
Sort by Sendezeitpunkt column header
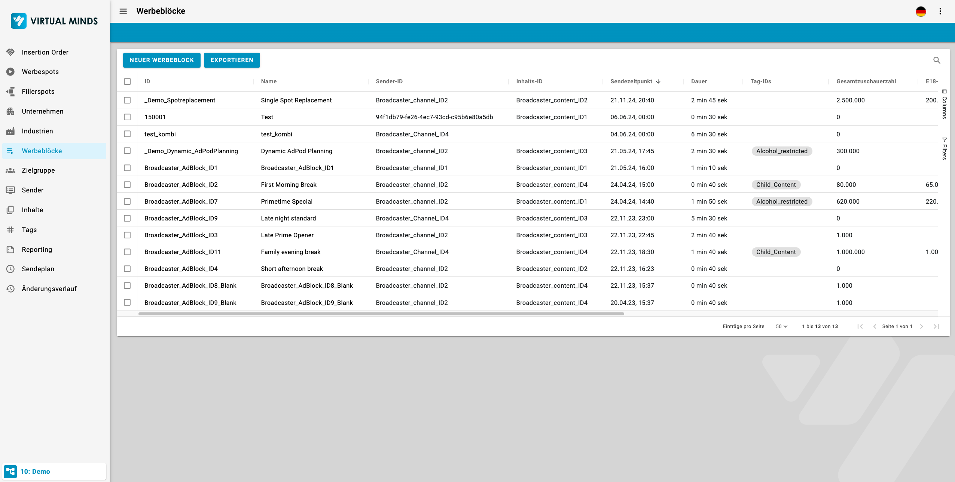click(x=631, y=81)
